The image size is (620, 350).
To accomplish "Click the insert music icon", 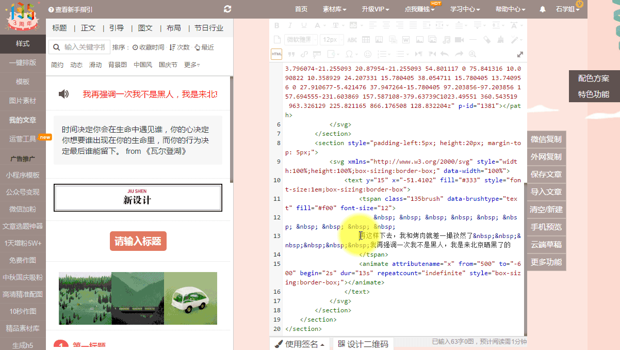I will point(446,40).
